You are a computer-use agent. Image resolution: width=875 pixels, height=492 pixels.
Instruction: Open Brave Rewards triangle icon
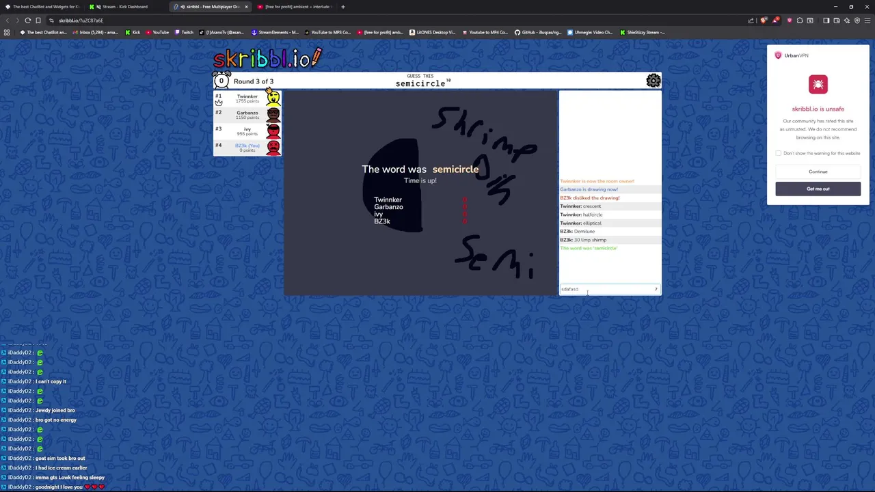coord(775,20)
